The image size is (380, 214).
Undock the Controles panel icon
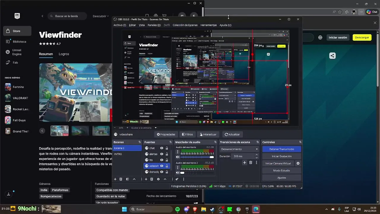click(300, 142)
